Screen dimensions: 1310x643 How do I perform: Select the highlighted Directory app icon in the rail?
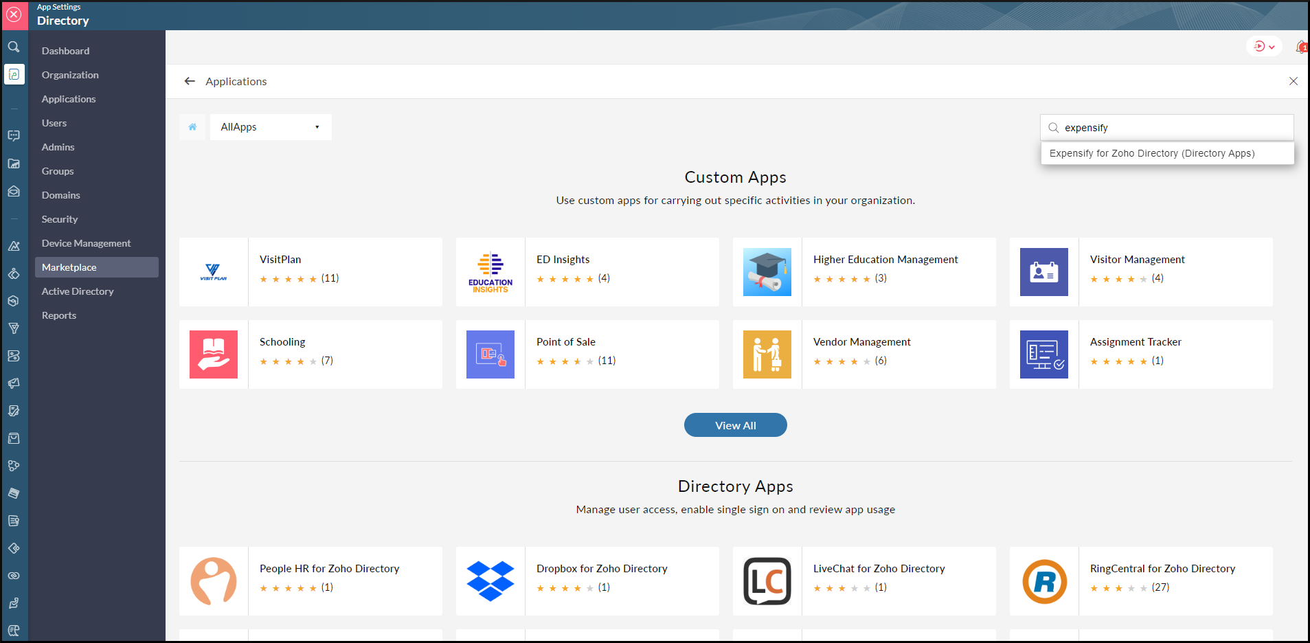(14, 74)
